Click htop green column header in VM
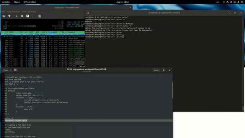245x138 pixels. tap(43, 32)
